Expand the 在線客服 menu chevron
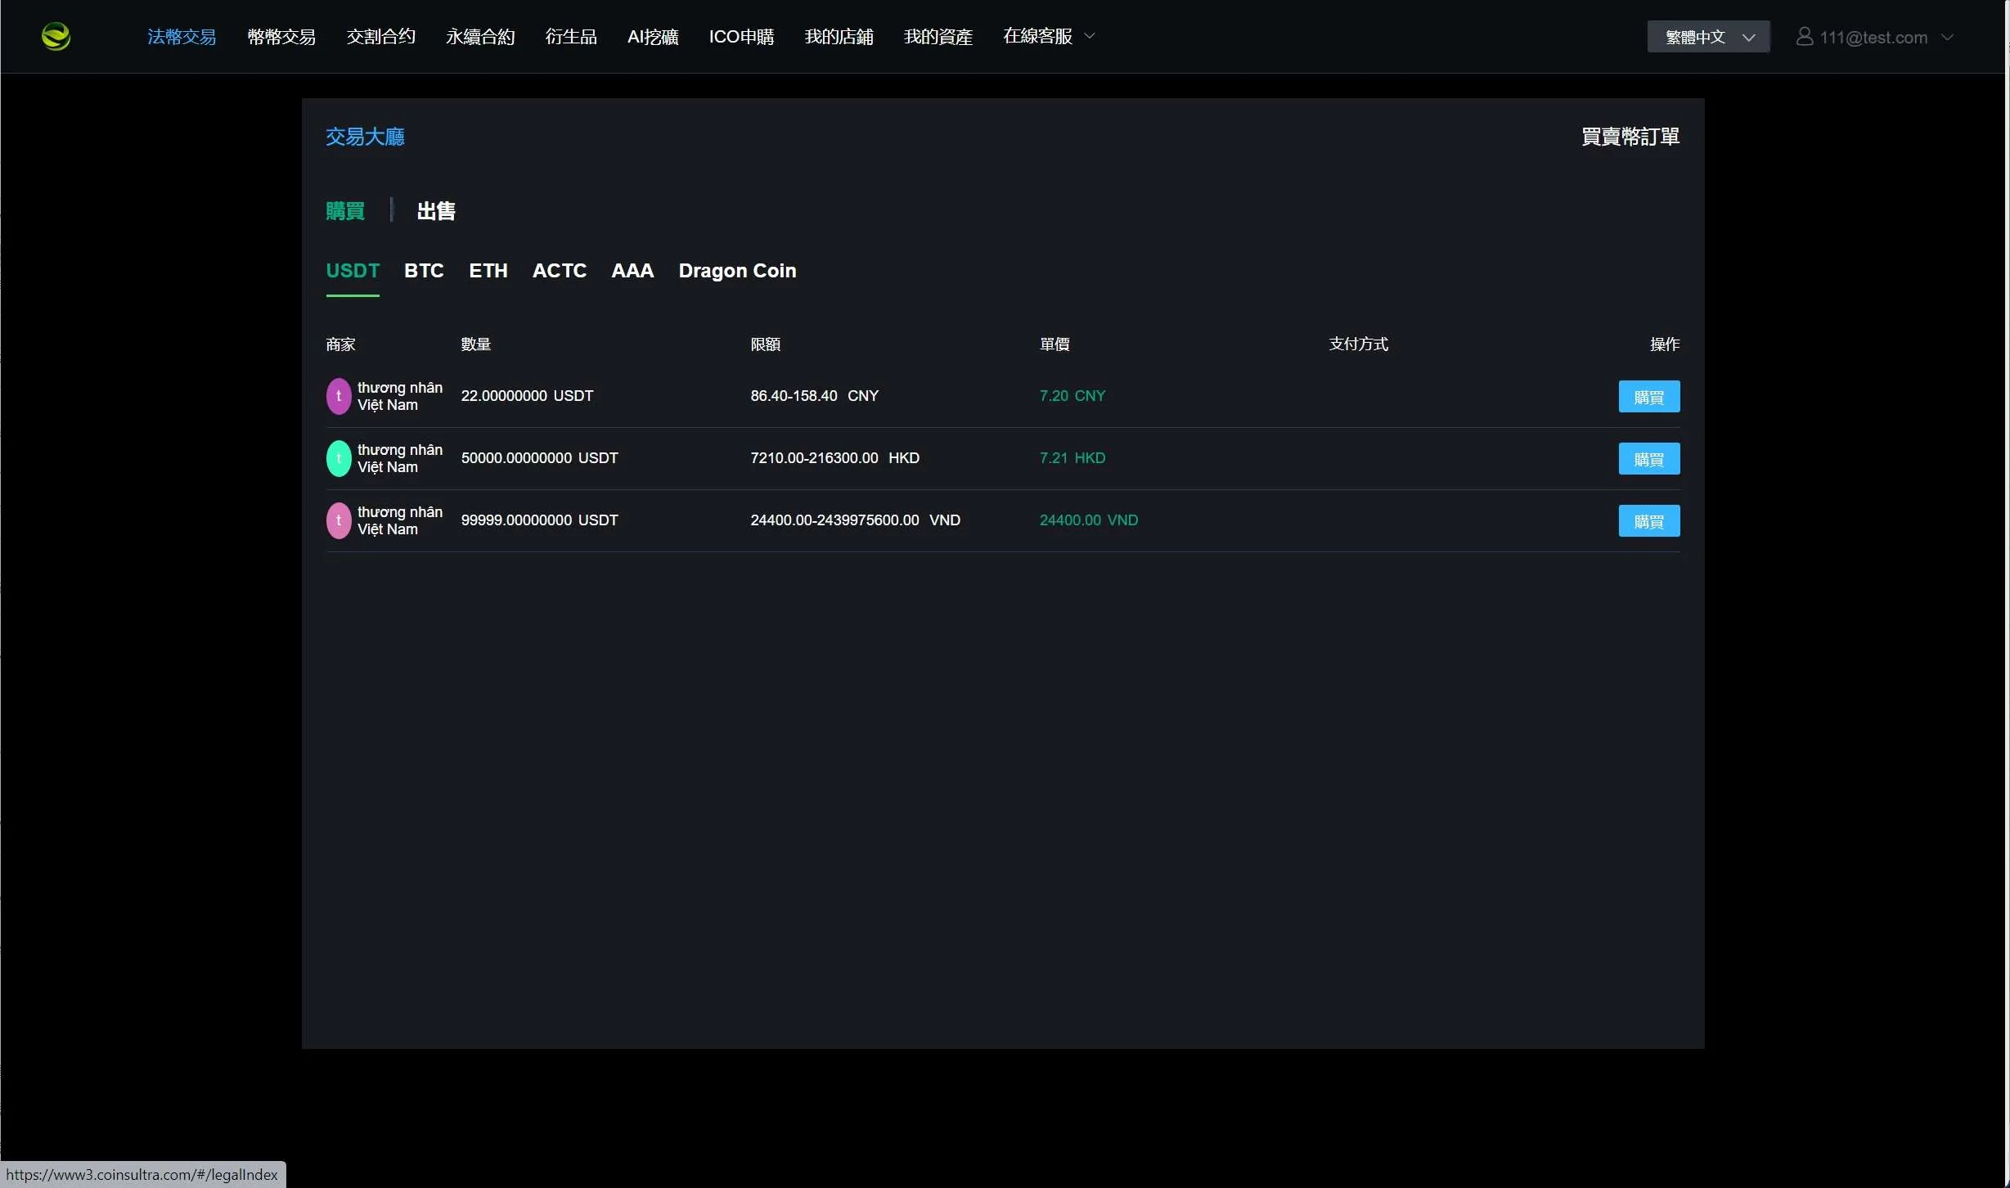2010x1188 pixels. (1089, 36)
